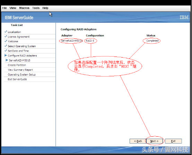192x155 pixels.
Task: Select Create Partition task
Action: pyautogui.click(x=17, y=65)
